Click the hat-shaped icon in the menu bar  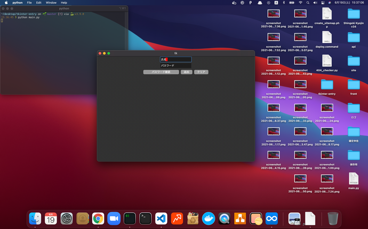(260, 3)
